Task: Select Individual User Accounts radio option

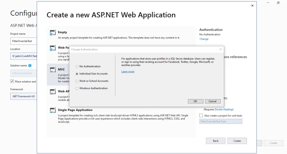Action: point(77,74)
